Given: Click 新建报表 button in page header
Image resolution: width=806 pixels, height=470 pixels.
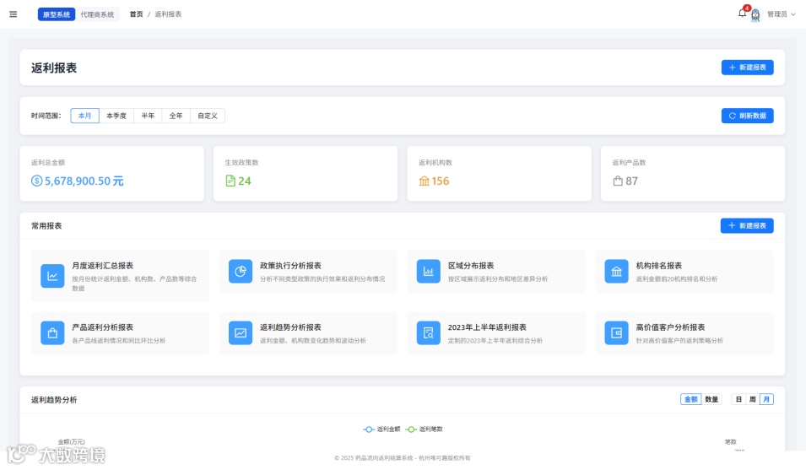Looking at the screenshot, I should click(748, 68).
